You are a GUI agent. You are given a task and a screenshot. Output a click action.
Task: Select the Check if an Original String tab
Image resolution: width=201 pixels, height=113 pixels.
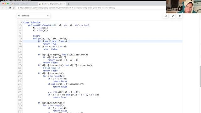coord(52,4)
